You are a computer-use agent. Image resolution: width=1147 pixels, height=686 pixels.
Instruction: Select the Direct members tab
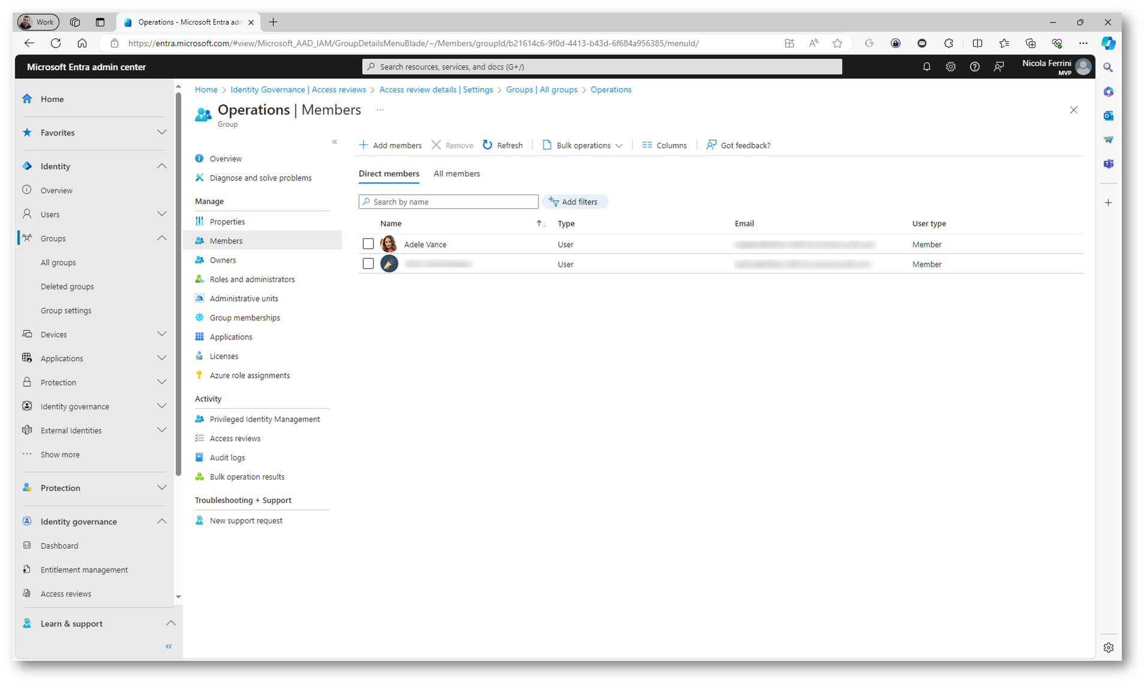click(x=389, y=174)
